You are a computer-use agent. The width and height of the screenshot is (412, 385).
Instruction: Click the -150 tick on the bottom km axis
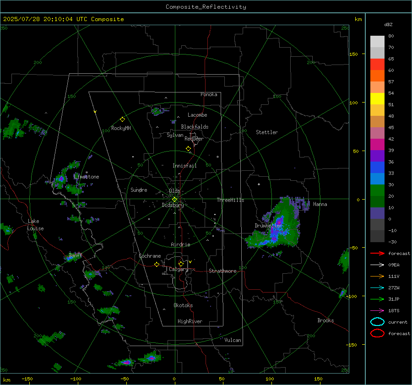pyautogui.click(x=27, y=379)
